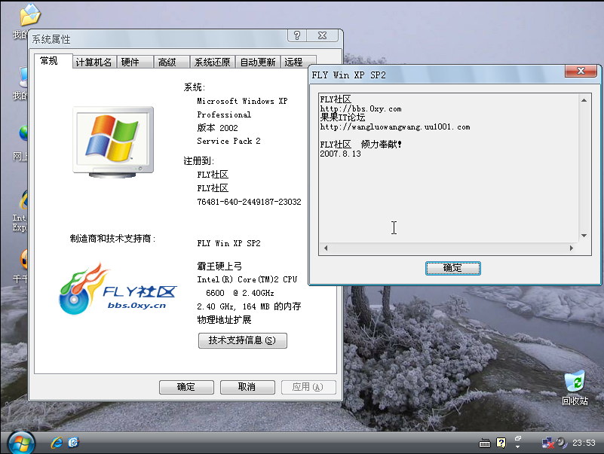Click the 果果IT论坛 line
This screenshot has width=604, height=454.
[342, 117]
